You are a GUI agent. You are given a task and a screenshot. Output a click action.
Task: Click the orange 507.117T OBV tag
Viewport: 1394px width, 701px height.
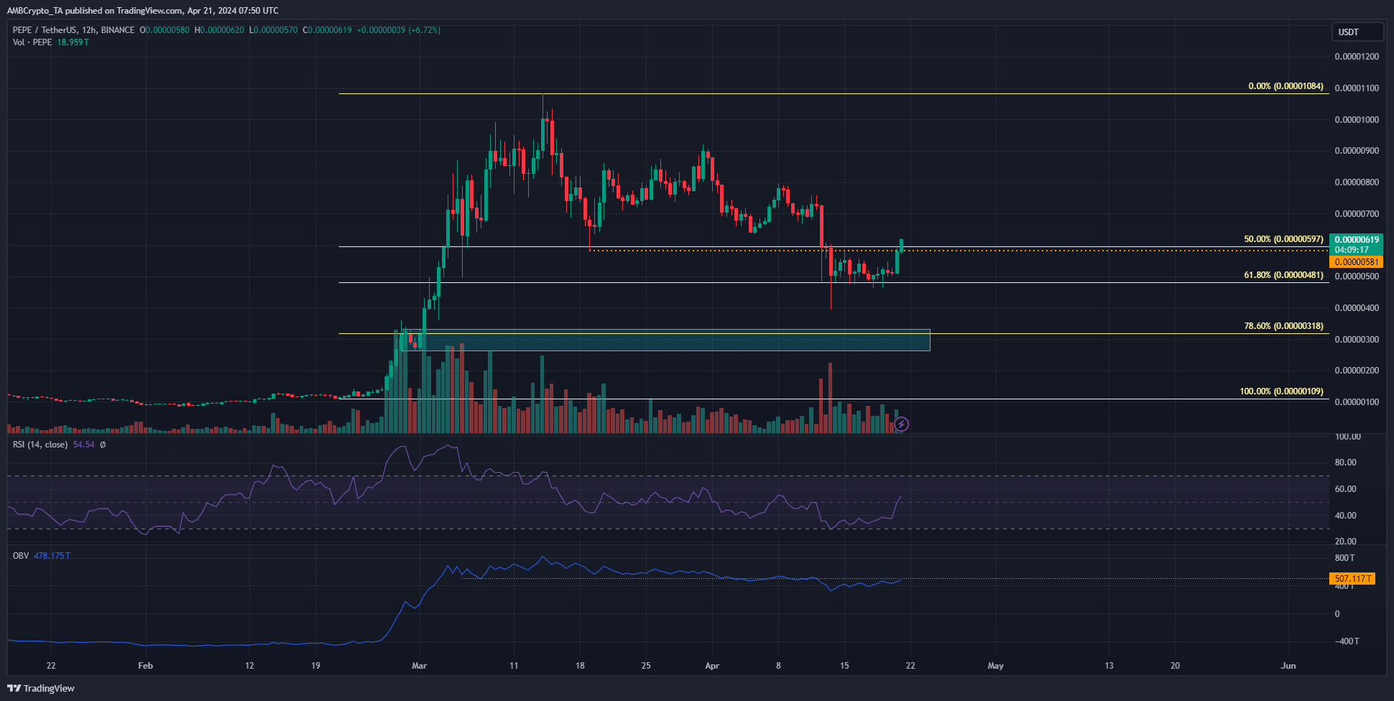coord(1352,579)
